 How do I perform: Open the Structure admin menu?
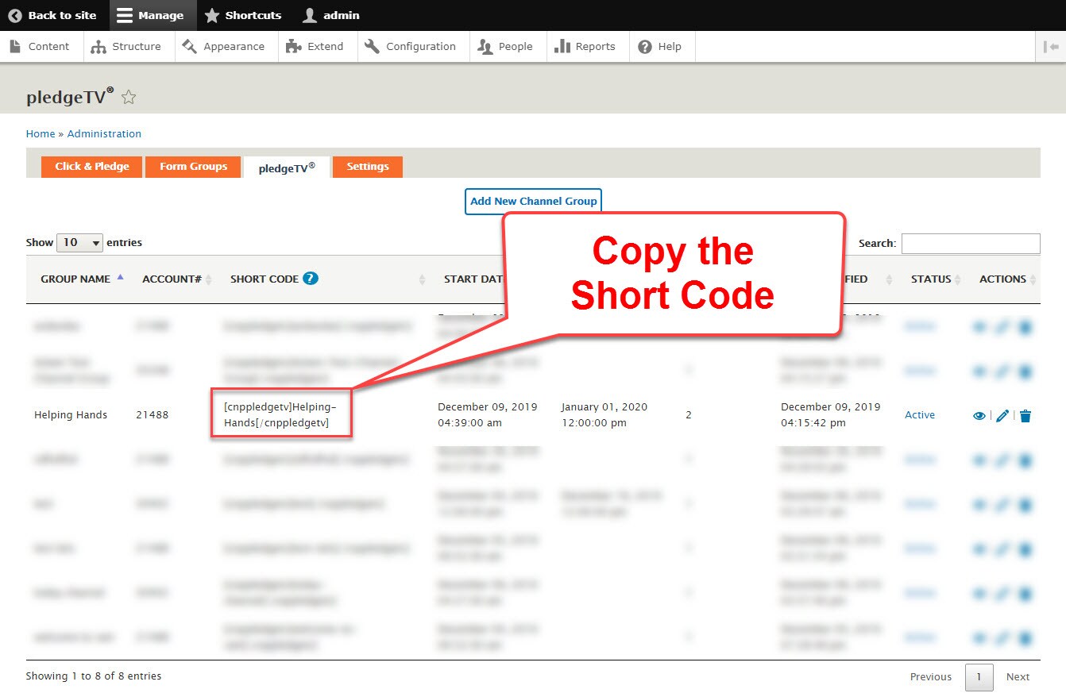127,46
